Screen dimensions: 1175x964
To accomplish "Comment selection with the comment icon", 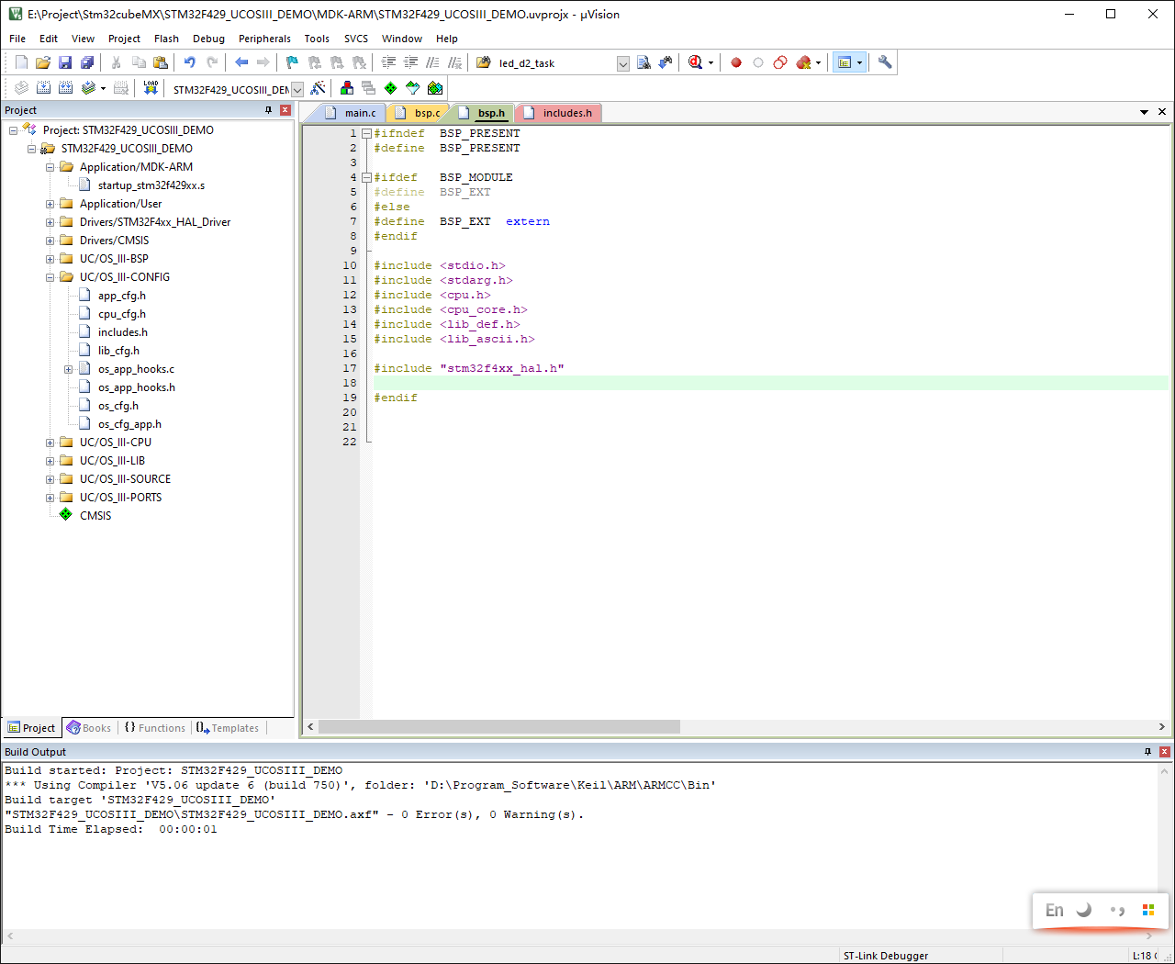I will (x=432, y=62).
